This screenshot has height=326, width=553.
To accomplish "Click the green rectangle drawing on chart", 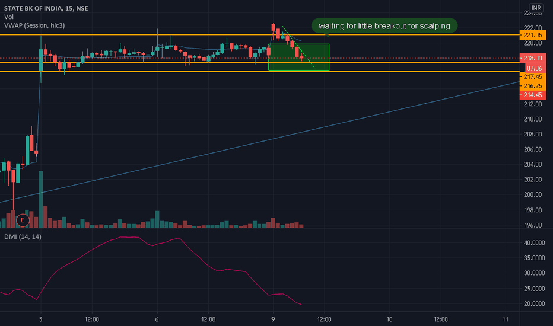I will click(x=298, y=57).
